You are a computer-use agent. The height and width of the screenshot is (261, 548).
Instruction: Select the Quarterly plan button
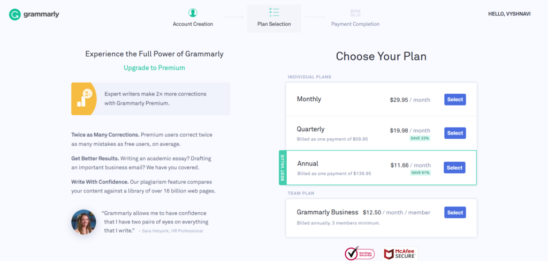point(455,133)
